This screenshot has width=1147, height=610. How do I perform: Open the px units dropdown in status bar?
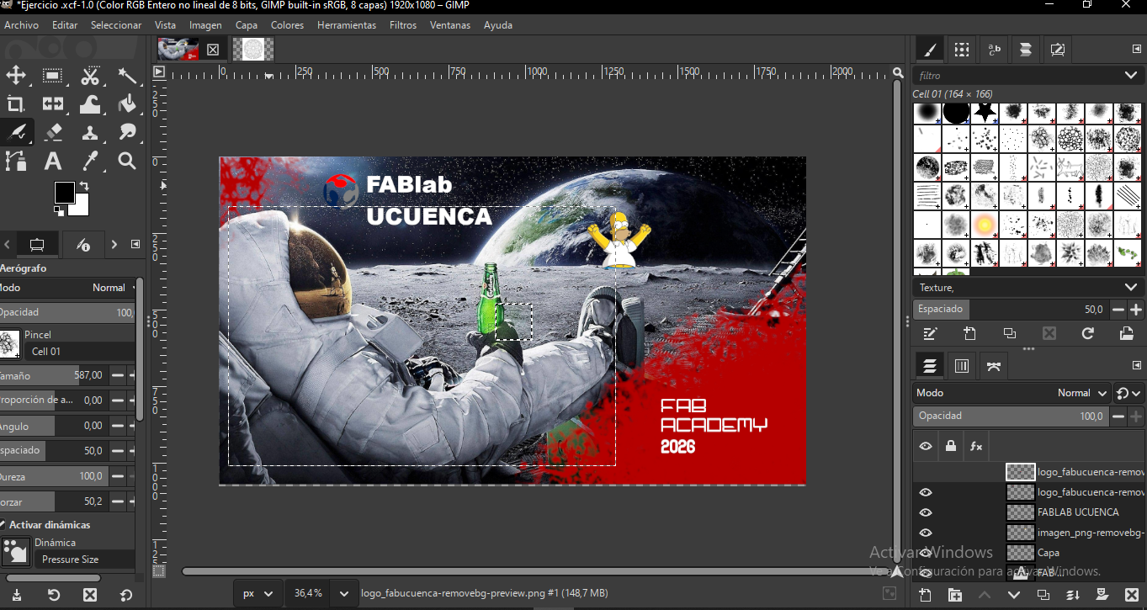258,593
